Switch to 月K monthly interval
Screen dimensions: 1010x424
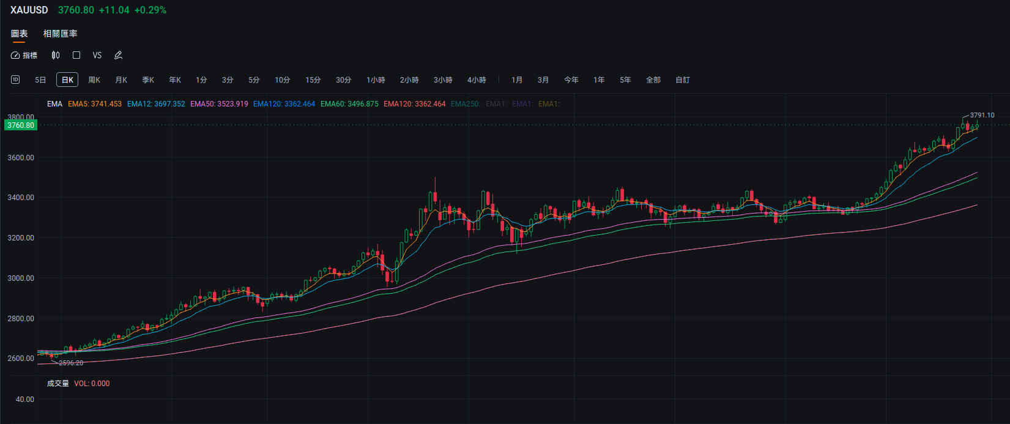121,80
